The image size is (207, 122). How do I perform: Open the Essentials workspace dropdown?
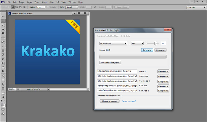click(x=196, y=7)
